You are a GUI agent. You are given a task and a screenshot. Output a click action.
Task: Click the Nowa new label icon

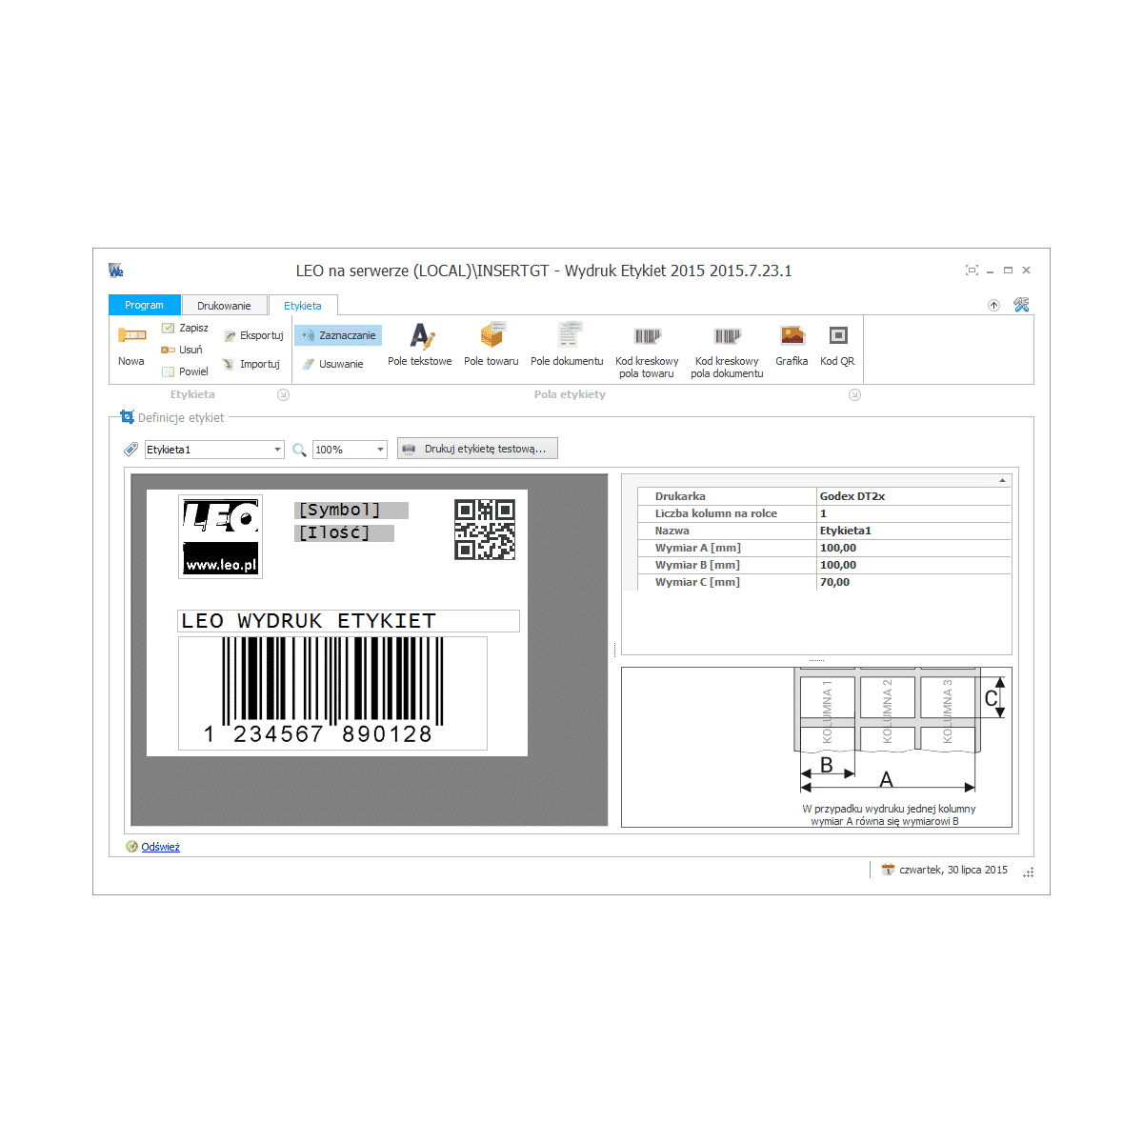tap(131, 336)
